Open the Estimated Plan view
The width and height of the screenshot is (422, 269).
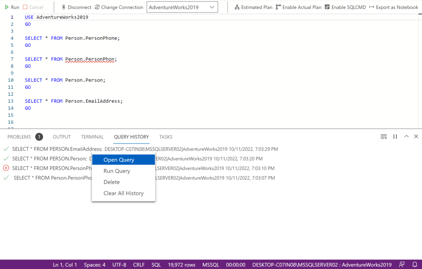pyautogui.click(x=237, y=7)
